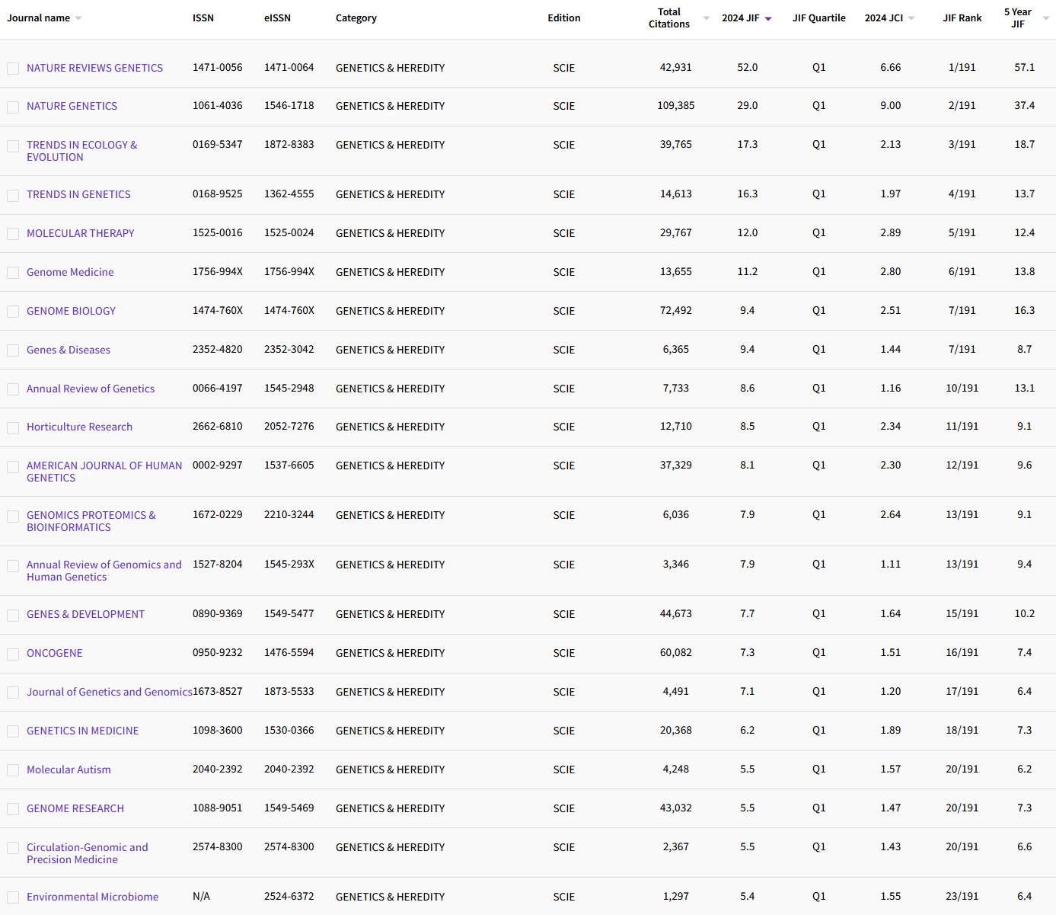The image size is (1056, 915).
Task: Check the Molecular Autism checkbox
Action: click(13, 770)
